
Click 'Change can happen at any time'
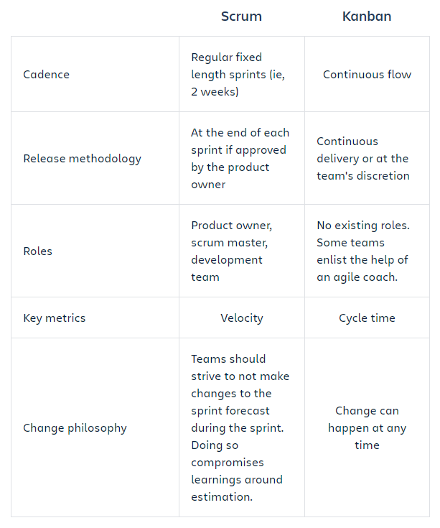pyautogui.click(x=367, y=428)
